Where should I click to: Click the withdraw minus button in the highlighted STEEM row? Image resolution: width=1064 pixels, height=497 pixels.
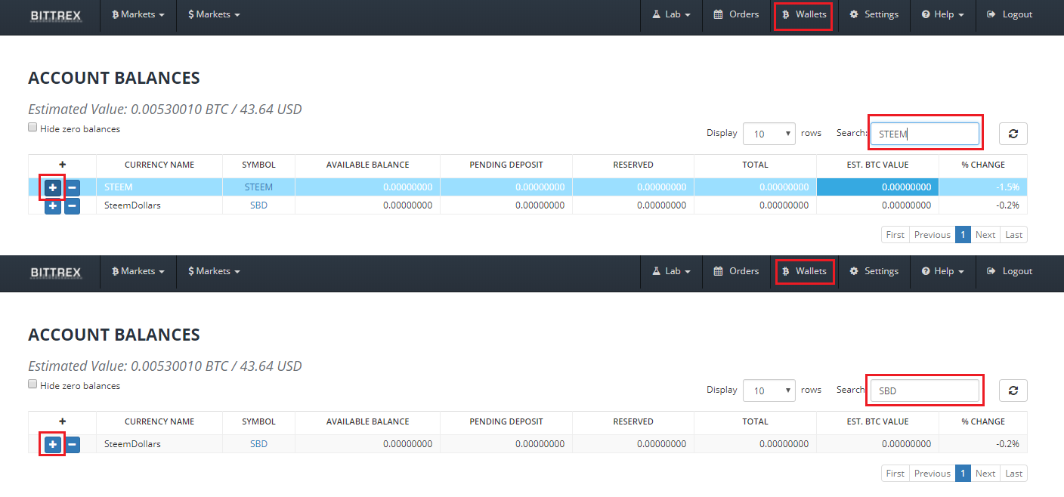[72, 187]
